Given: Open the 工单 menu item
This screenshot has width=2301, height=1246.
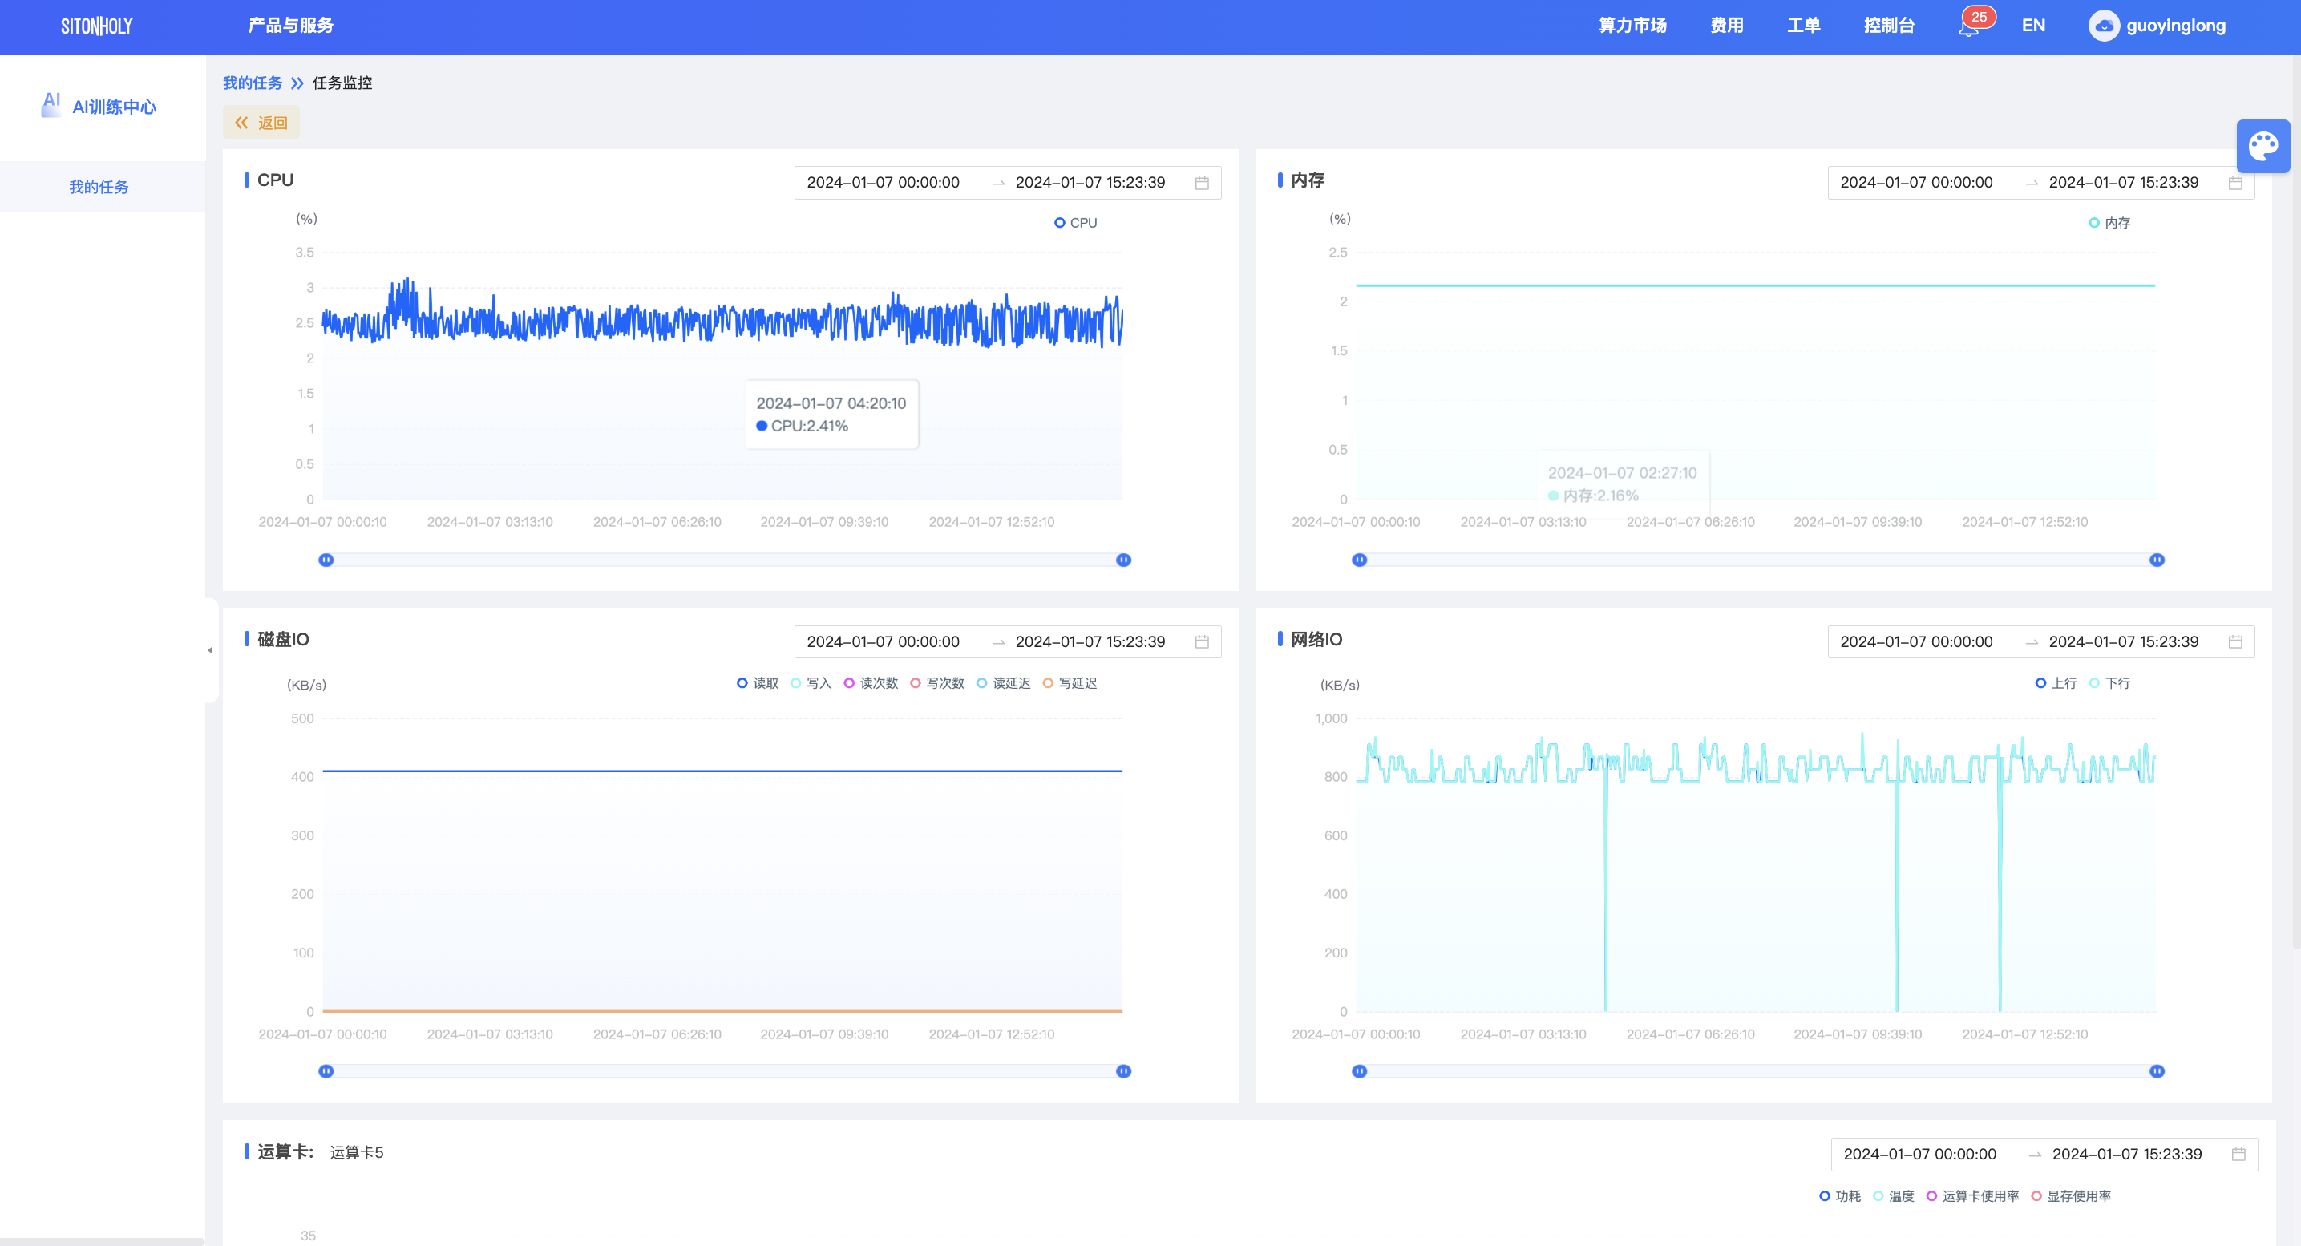Looking at the screenshot, I should [1803, 26].
